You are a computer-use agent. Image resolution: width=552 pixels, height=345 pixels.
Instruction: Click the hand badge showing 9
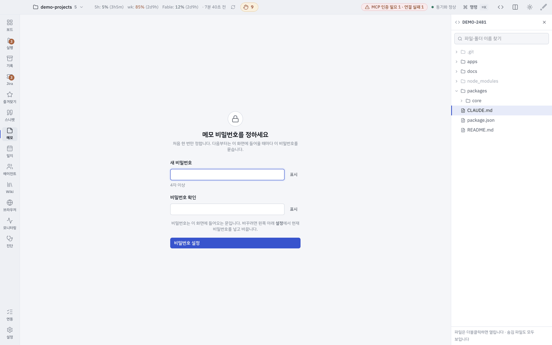pyautogui.click(x=249, y=7)
